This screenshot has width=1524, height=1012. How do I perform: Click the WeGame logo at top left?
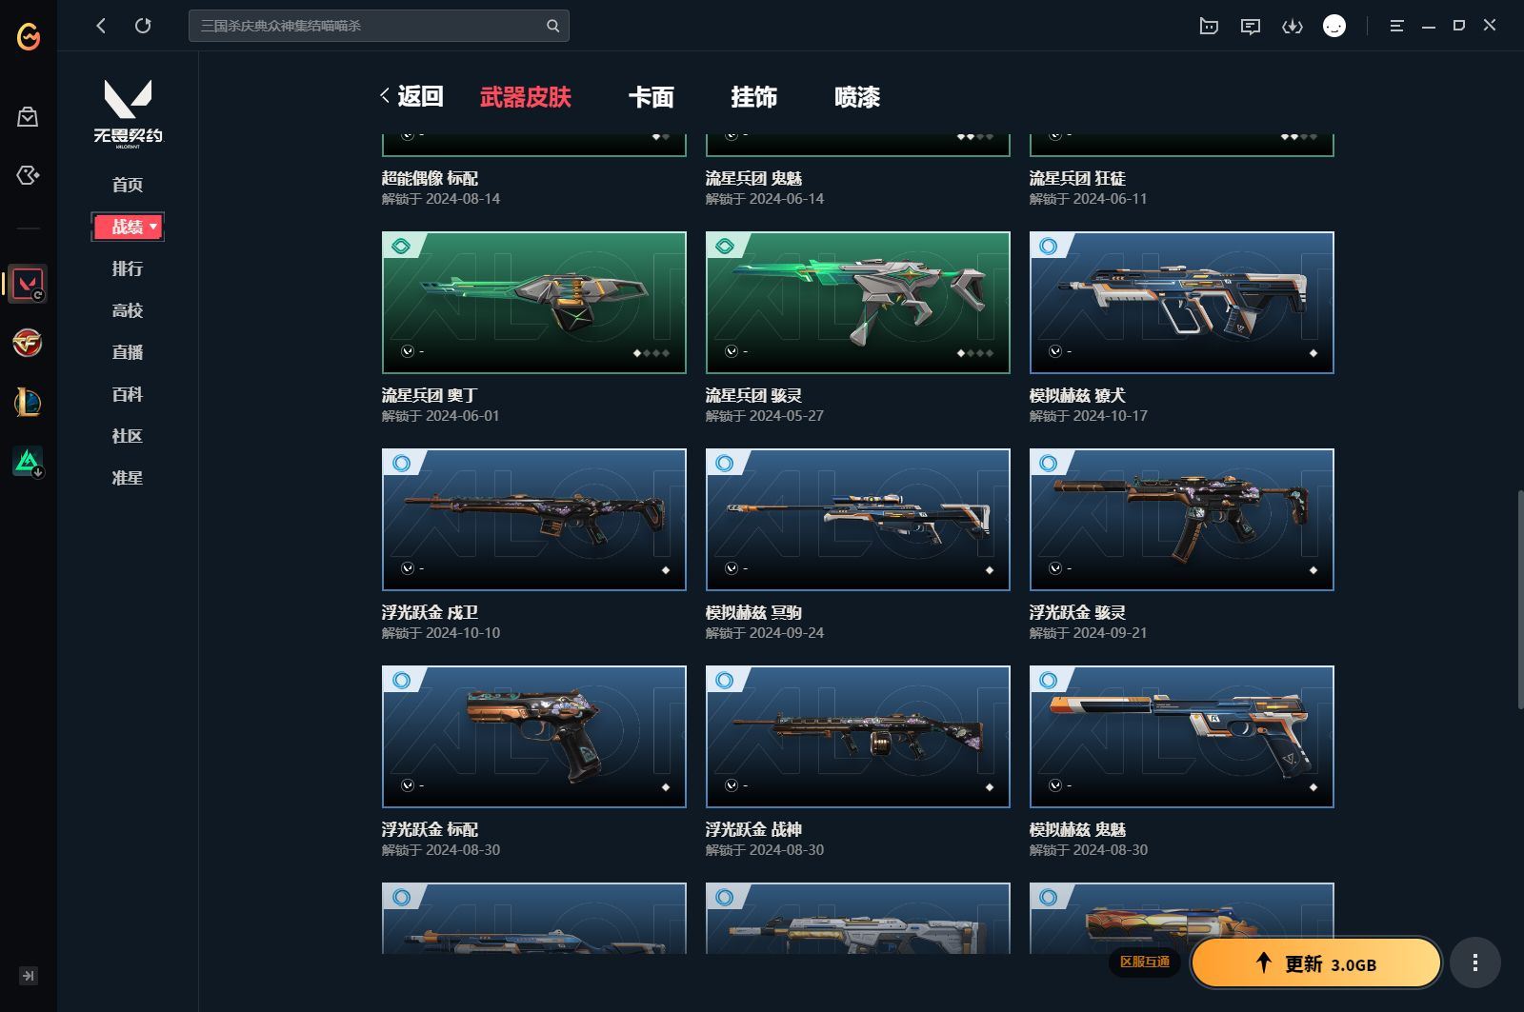[26, 38]
